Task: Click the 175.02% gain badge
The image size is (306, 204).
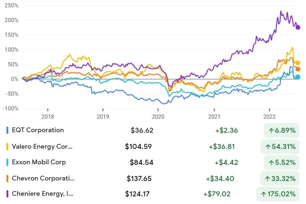Action: [278, 194]
